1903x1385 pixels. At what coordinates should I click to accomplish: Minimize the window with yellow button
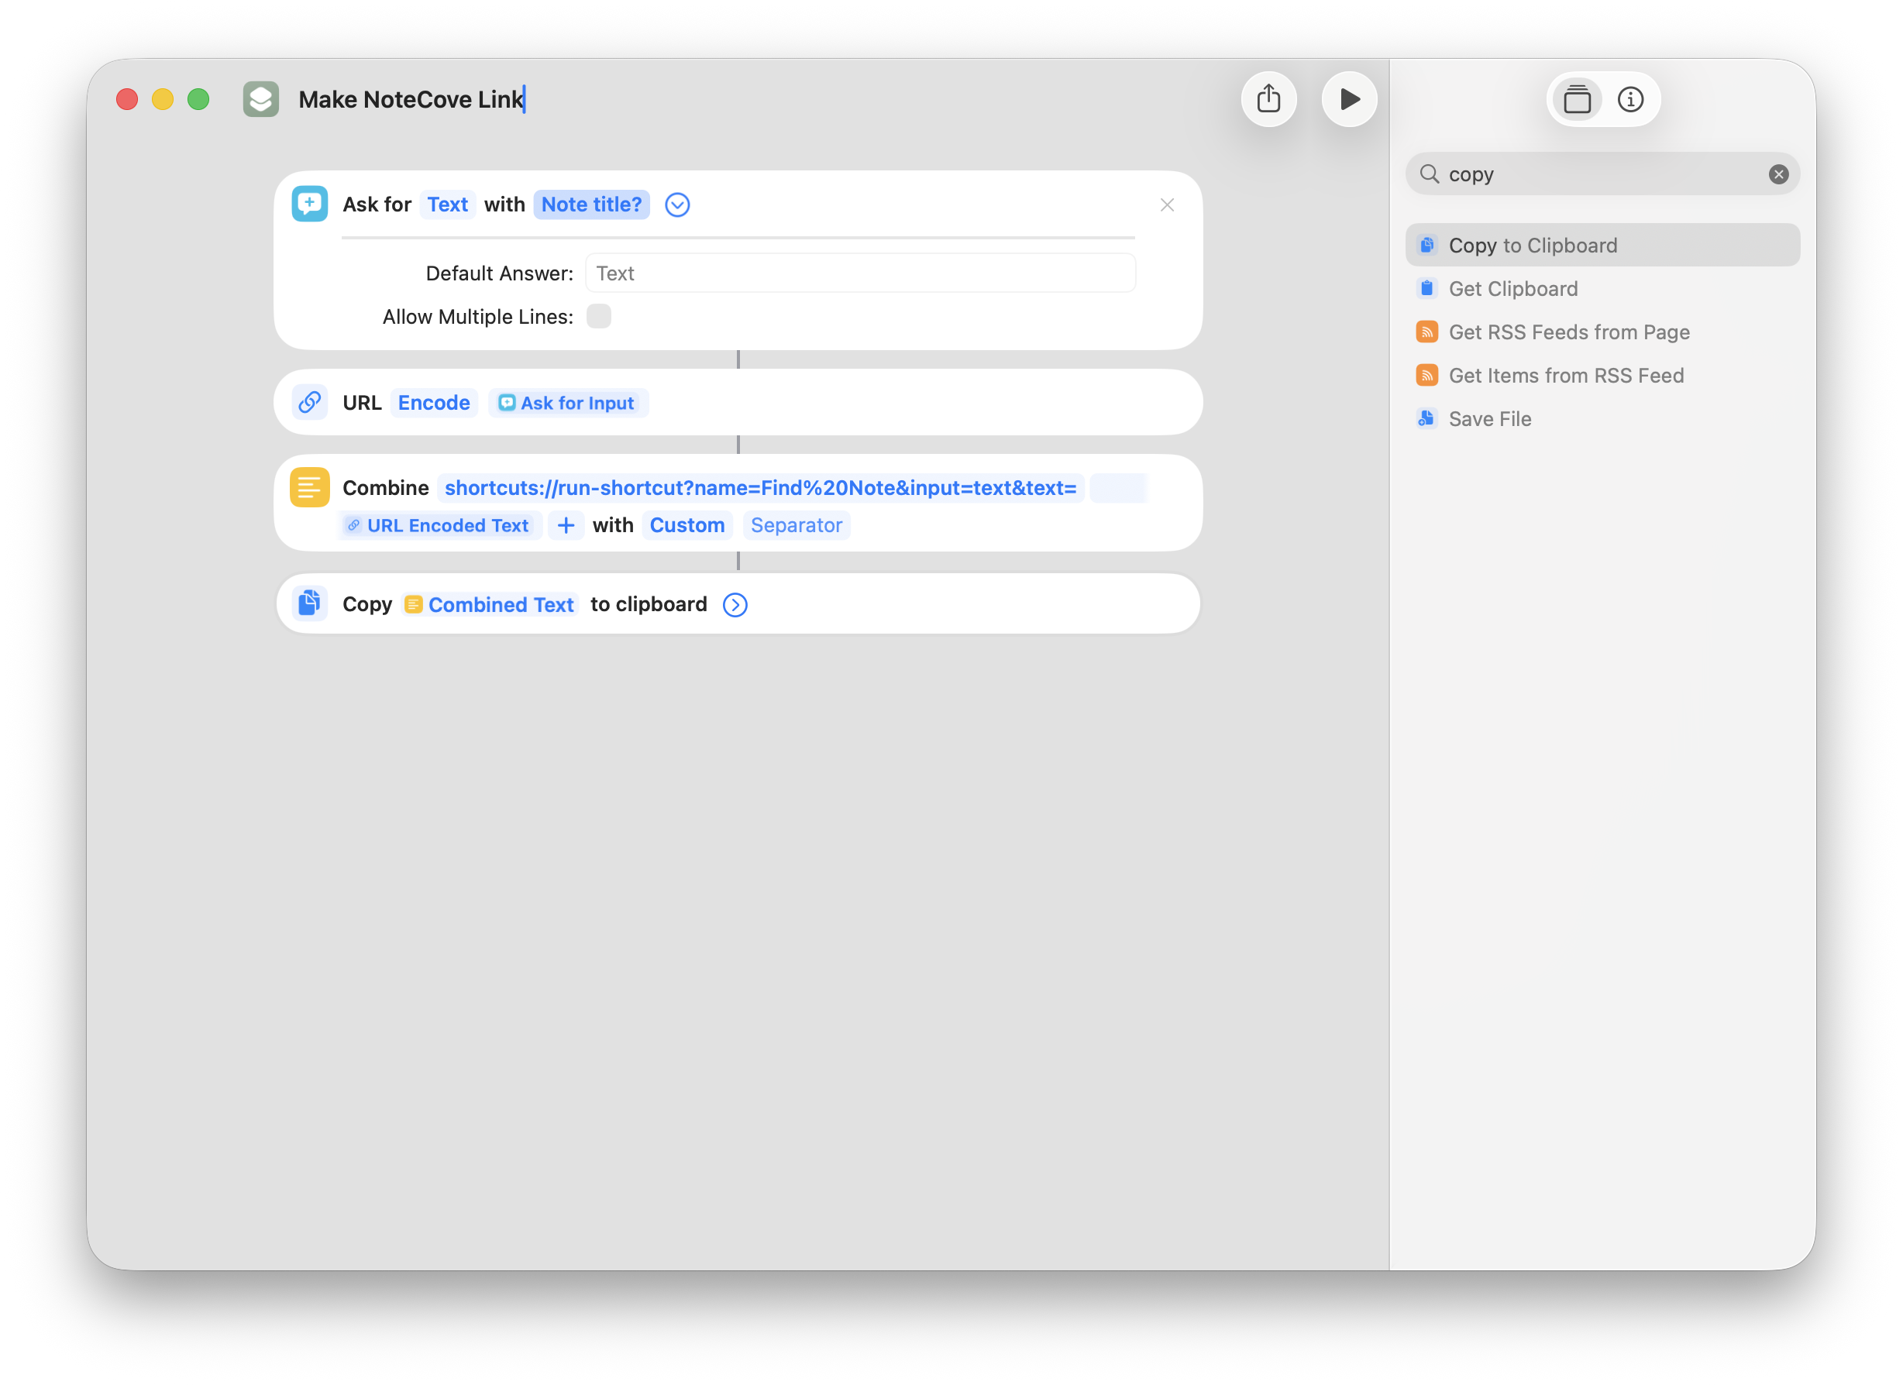(x=163, y=99)
